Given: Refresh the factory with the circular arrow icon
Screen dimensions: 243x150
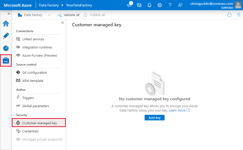Looking at the screenshot, I should coord(229,15).
